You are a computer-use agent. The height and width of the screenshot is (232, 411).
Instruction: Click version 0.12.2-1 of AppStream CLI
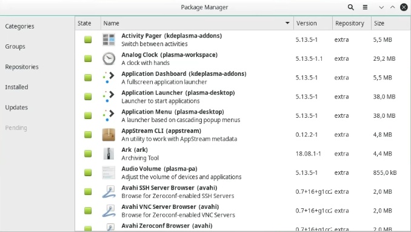point(306,134)
